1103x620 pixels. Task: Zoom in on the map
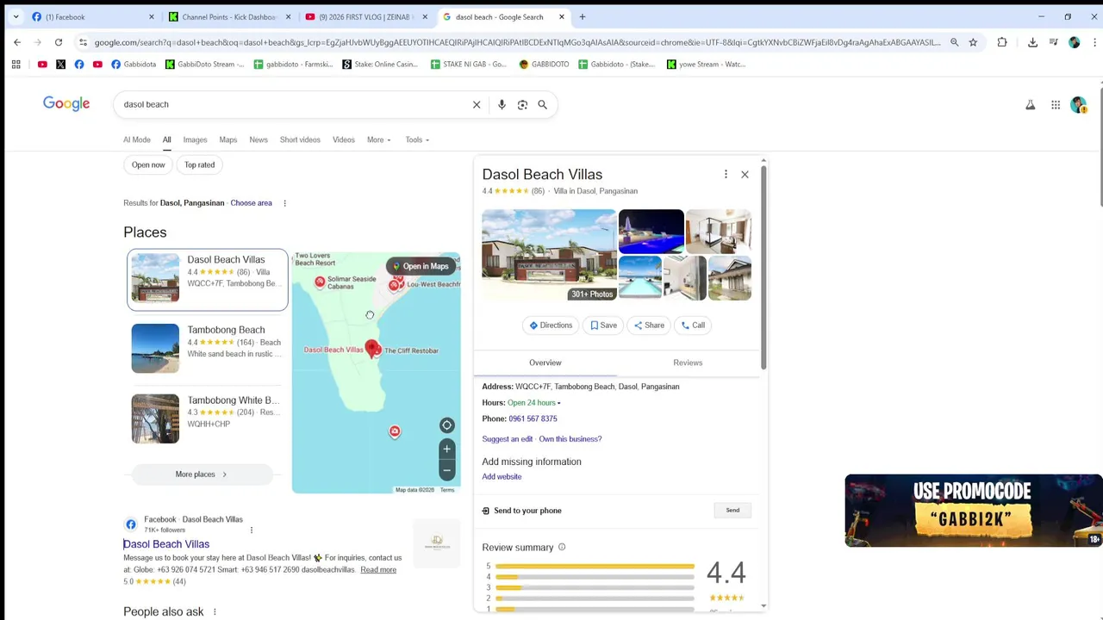[x=446, y=449]
